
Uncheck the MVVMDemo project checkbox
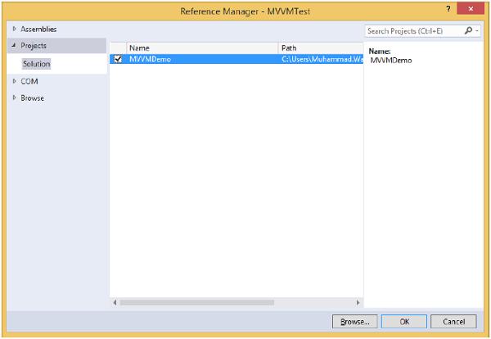coord(119,59)
